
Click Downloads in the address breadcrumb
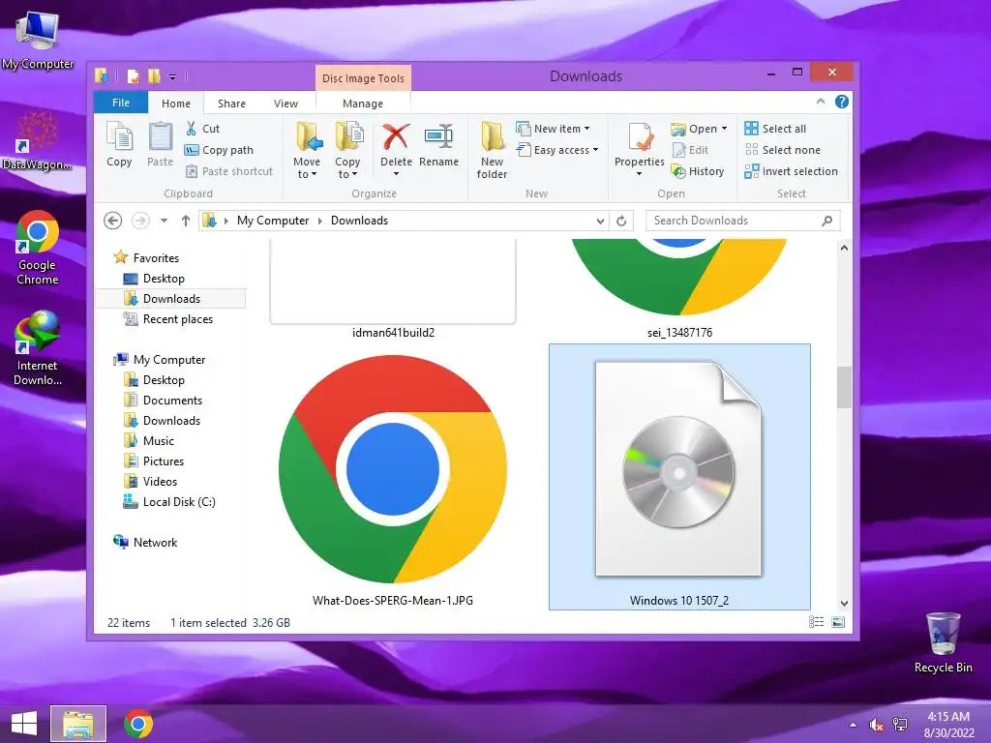(x=359, y=221)
